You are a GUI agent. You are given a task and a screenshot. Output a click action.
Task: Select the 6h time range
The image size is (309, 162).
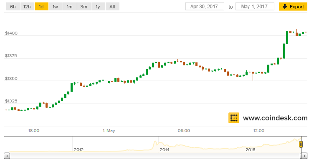click(13, 7)
